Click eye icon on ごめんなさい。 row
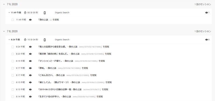 pos(30,75)
